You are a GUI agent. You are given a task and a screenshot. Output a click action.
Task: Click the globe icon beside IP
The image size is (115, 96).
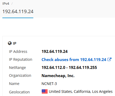point(10,43)
